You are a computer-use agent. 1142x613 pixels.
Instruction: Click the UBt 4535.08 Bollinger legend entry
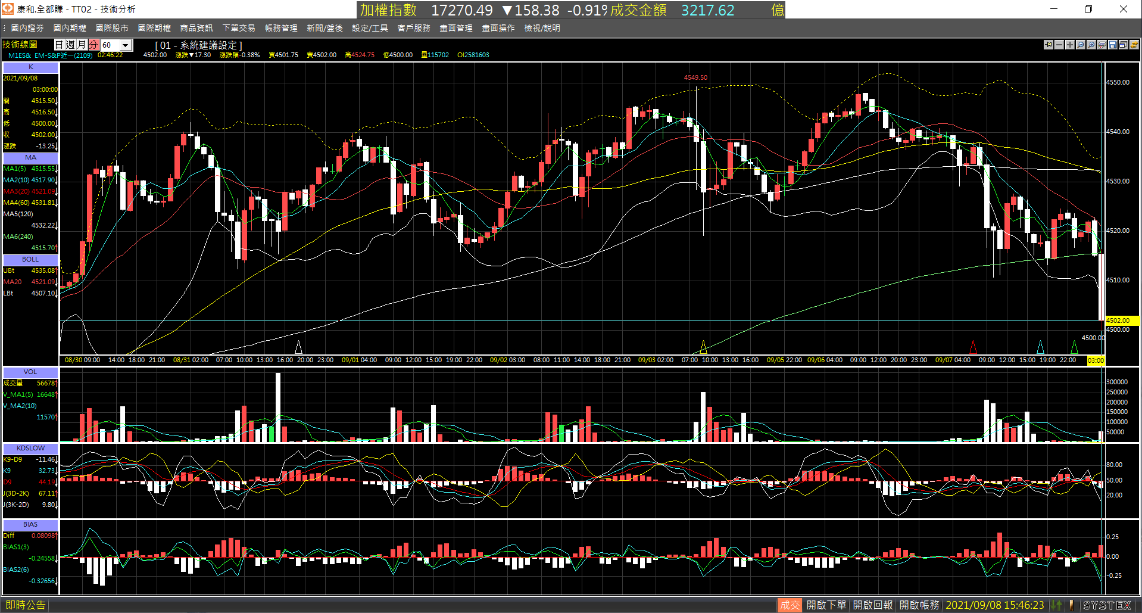30,271
